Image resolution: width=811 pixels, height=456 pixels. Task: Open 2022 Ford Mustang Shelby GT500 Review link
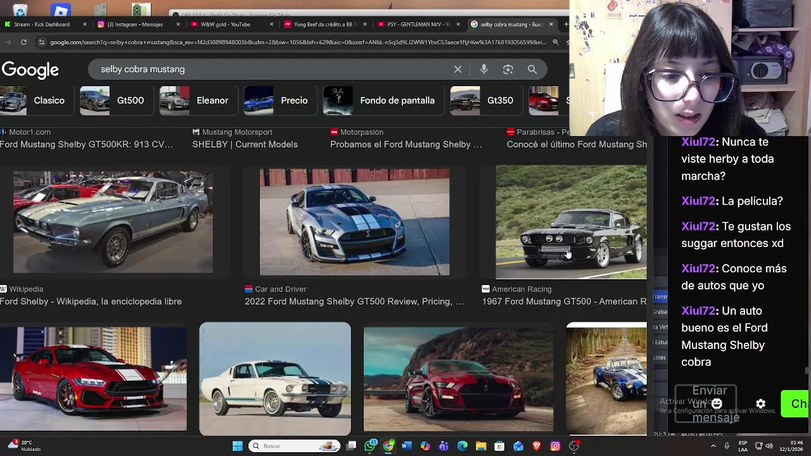354,301
